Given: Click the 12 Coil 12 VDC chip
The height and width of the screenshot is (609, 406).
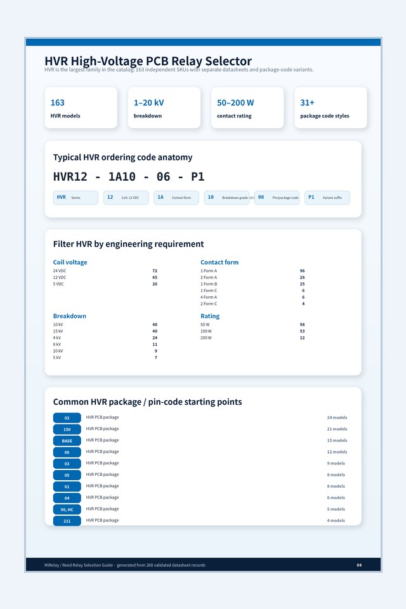Looking at the screenshot, I should [x=126, y=197].
